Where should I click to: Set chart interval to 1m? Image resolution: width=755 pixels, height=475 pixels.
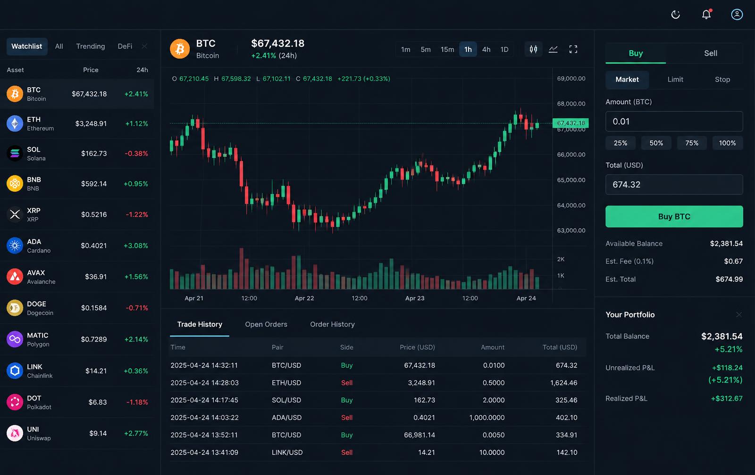coord(406,49)
